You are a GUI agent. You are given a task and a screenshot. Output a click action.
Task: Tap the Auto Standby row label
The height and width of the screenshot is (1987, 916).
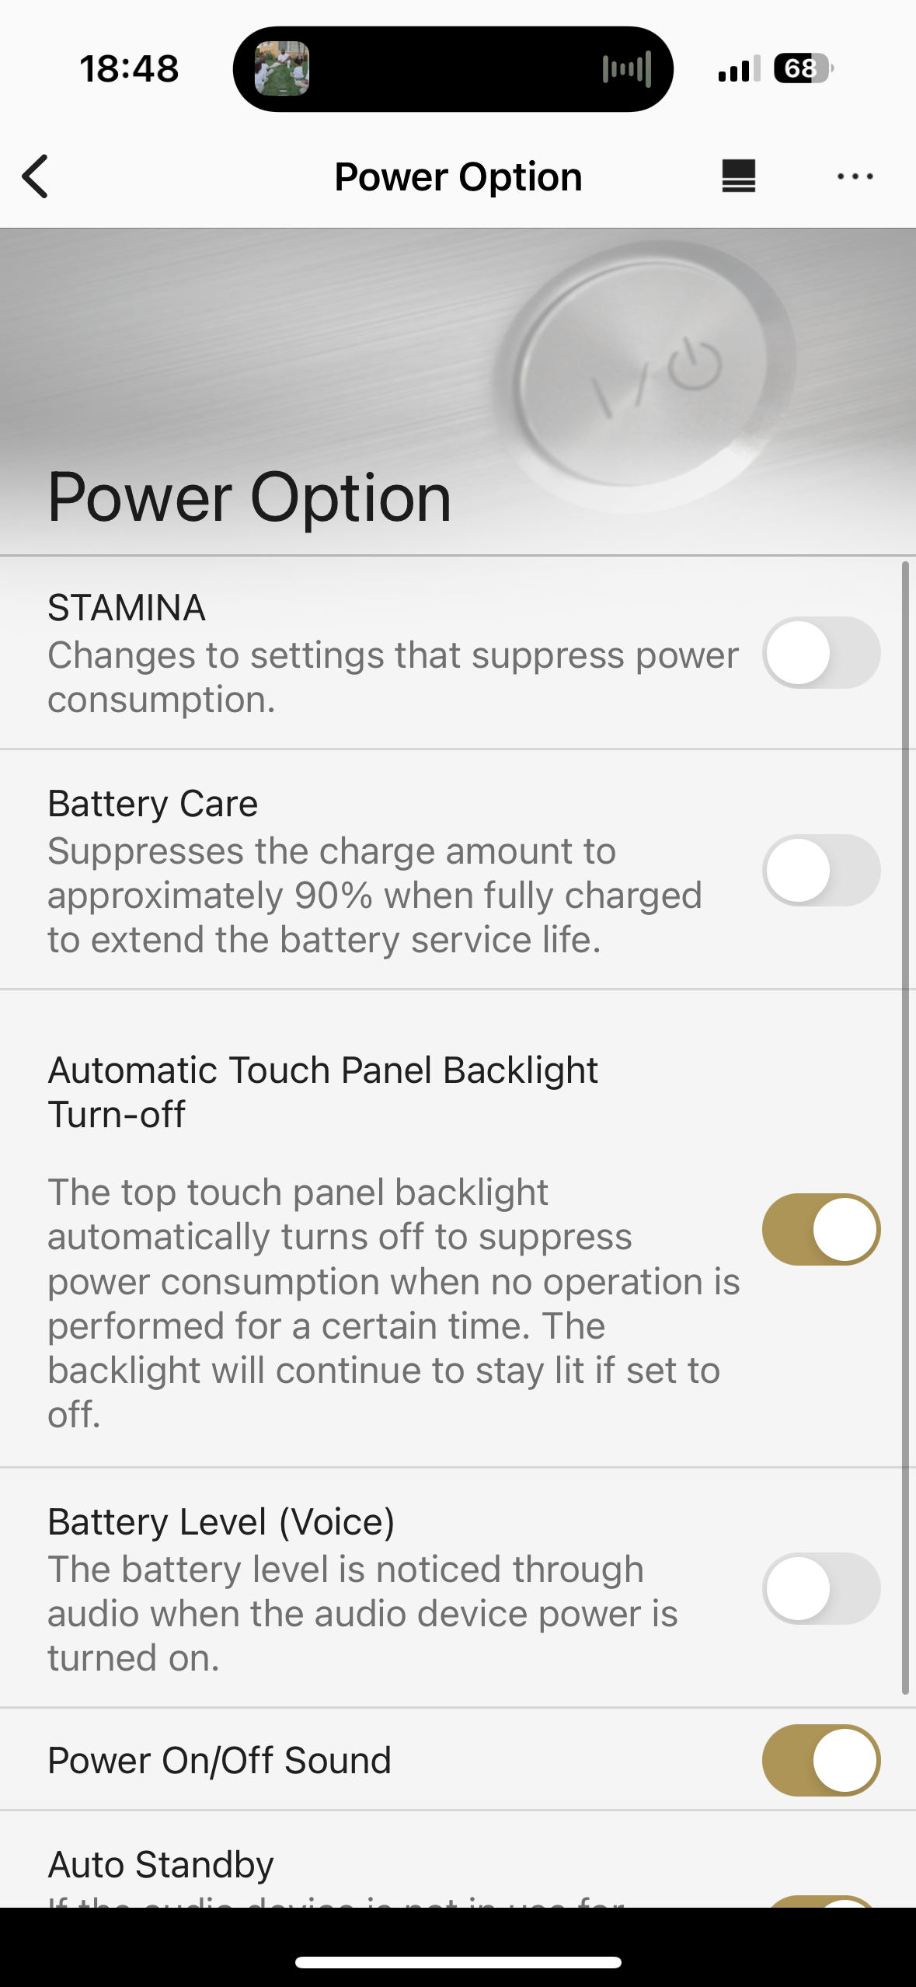[x=161, y=1864]
